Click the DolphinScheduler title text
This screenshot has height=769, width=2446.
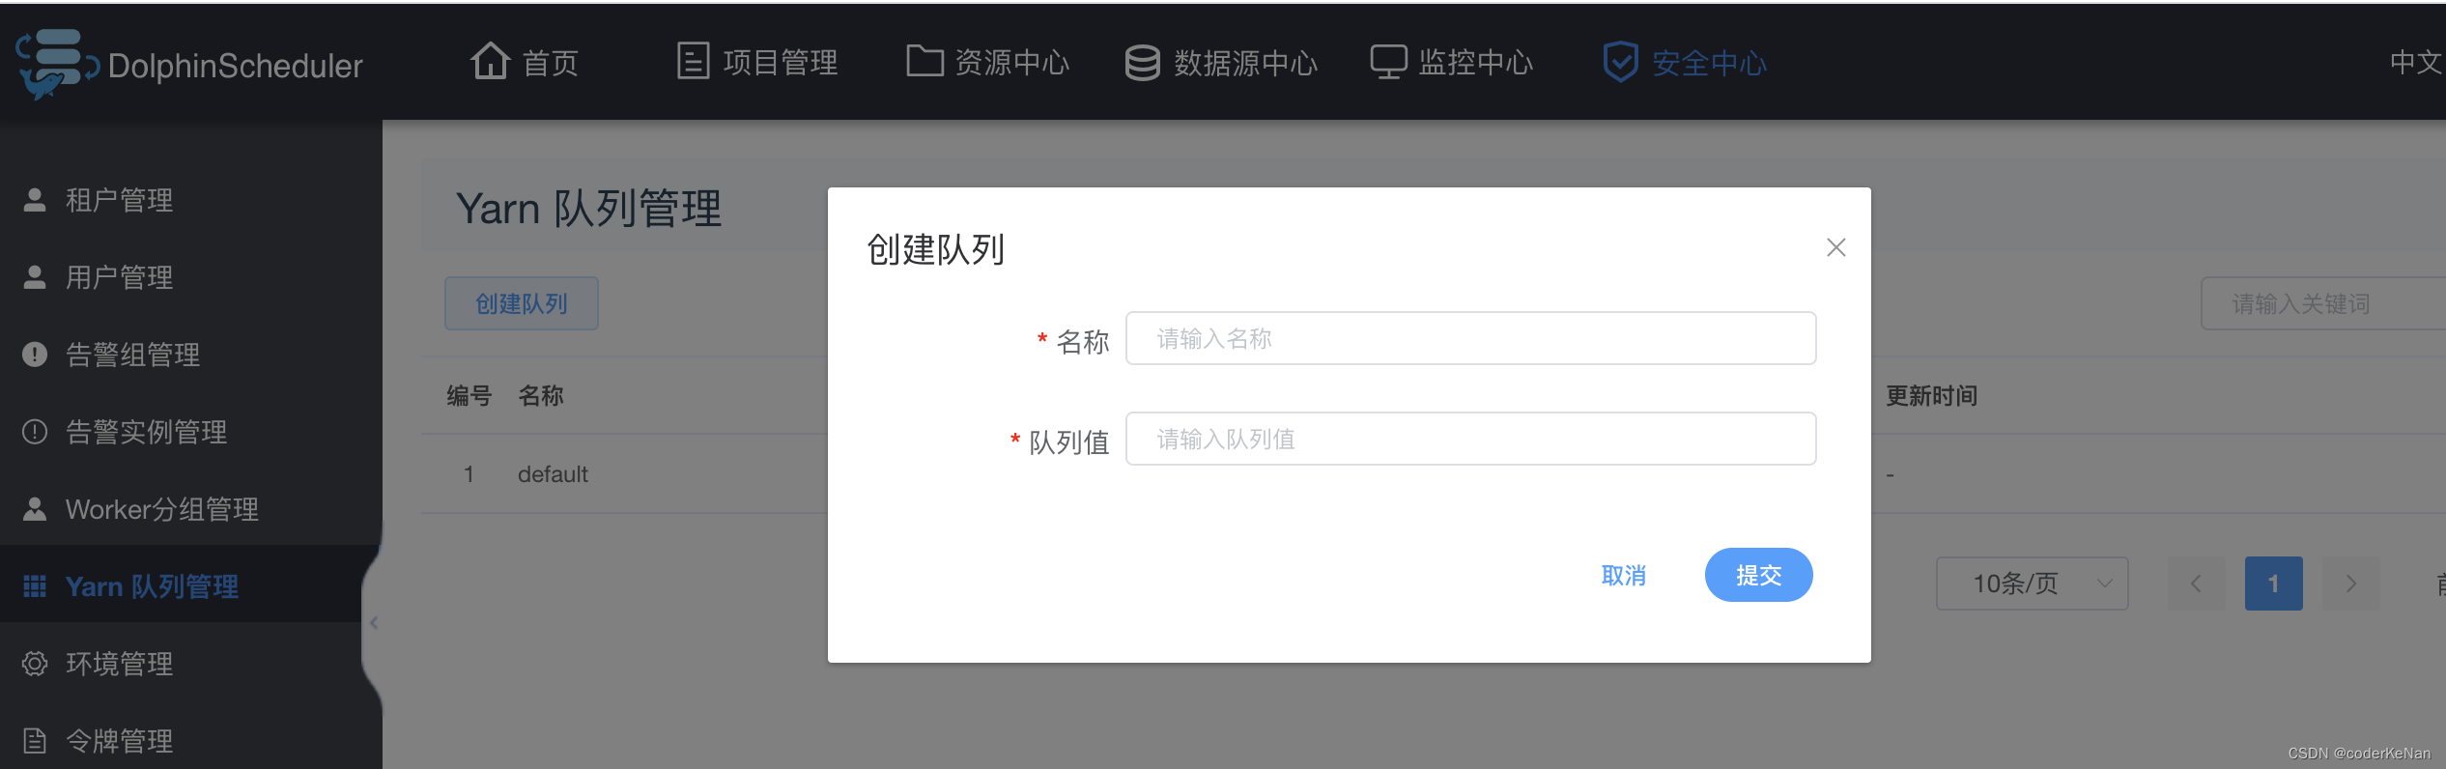click(236, 66)
